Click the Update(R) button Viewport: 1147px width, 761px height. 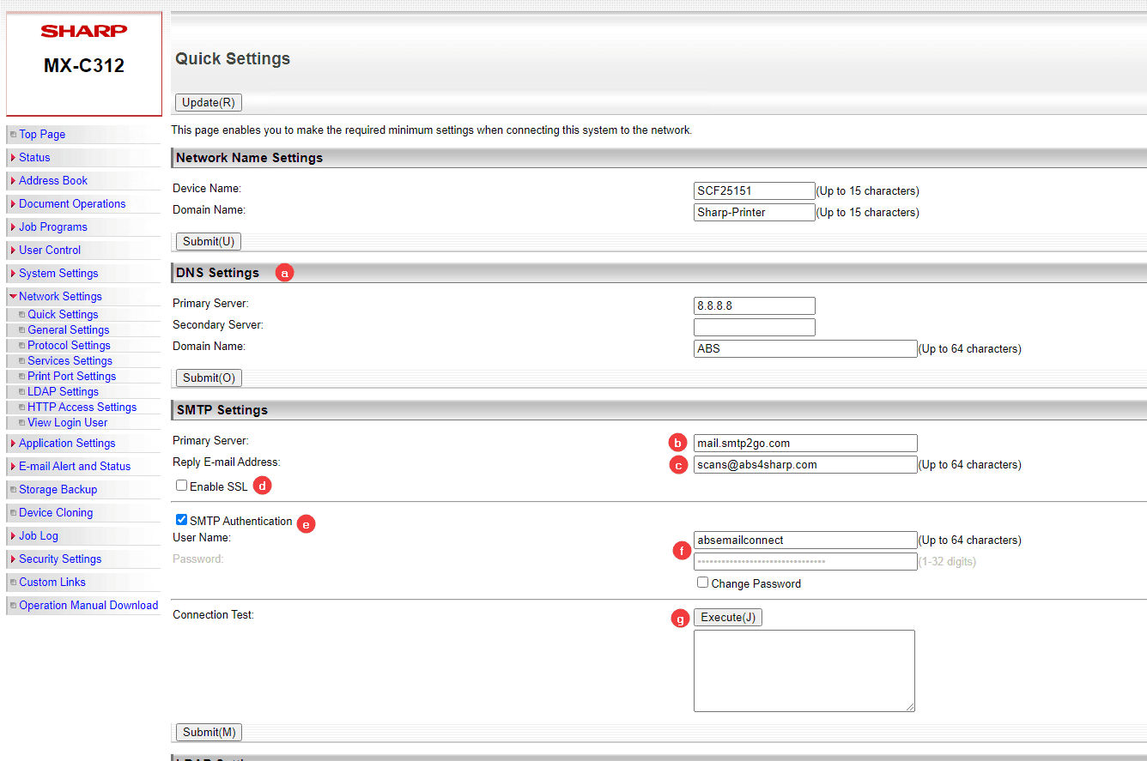[x=209, y=103]
